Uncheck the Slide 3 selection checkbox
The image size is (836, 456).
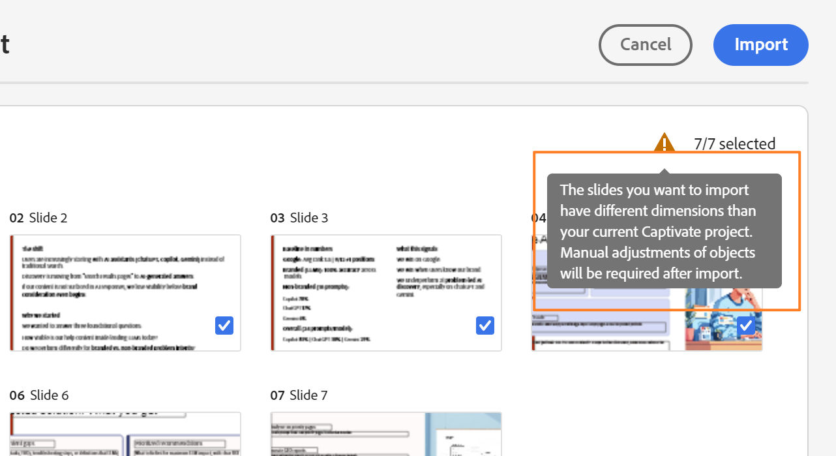pyautogui.click(x=485, y=325)
